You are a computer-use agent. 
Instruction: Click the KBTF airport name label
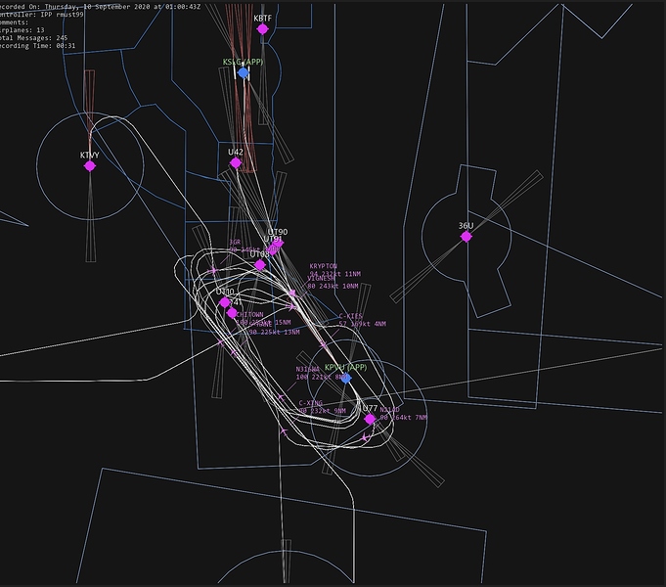pos(262,19)
